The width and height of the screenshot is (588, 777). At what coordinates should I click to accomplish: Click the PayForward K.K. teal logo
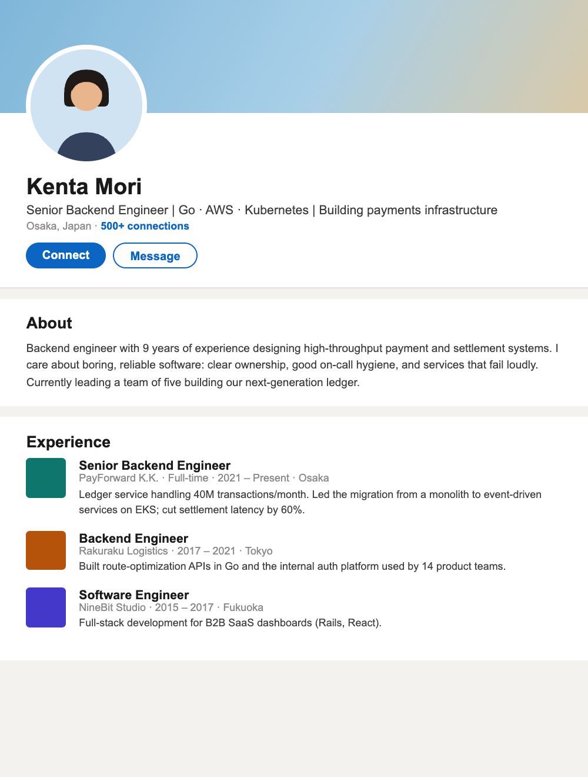click(46, 478)
